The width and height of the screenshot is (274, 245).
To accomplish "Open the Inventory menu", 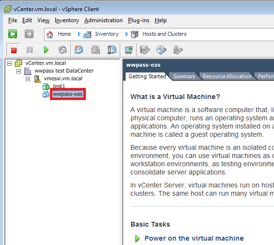I will tap(67, 20).
